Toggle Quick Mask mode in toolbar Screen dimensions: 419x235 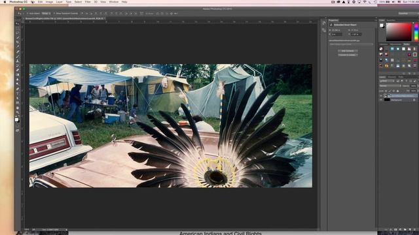pyautogui.click(x=18, y=126)
